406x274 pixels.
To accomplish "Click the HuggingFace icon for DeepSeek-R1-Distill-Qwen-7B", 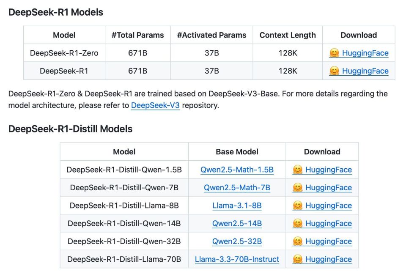I will [298, 187].
